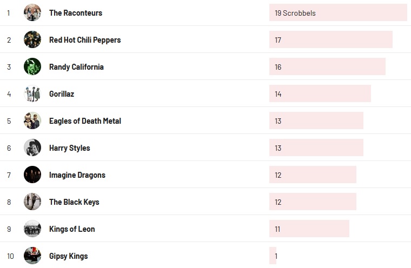Click Red Hot Chili Peppers avatar image
Viewport: 411px width, 268px height.
pyautogui.click(x=32, y=39)
